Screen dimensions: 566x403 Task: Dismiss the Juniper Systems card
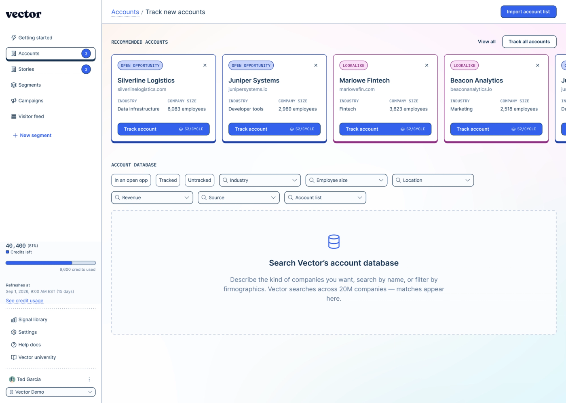click(316, 65)
